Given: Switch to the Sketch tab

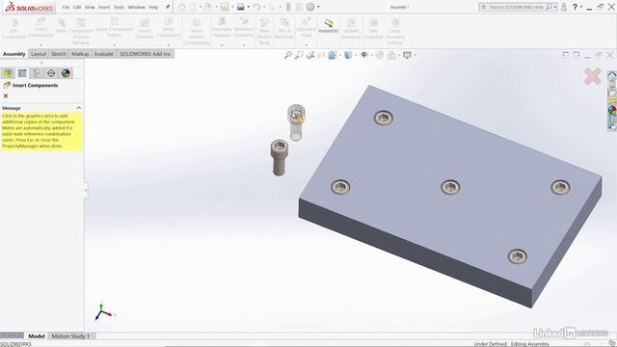Looking at the screenshot, I should (x=59, y=54).
